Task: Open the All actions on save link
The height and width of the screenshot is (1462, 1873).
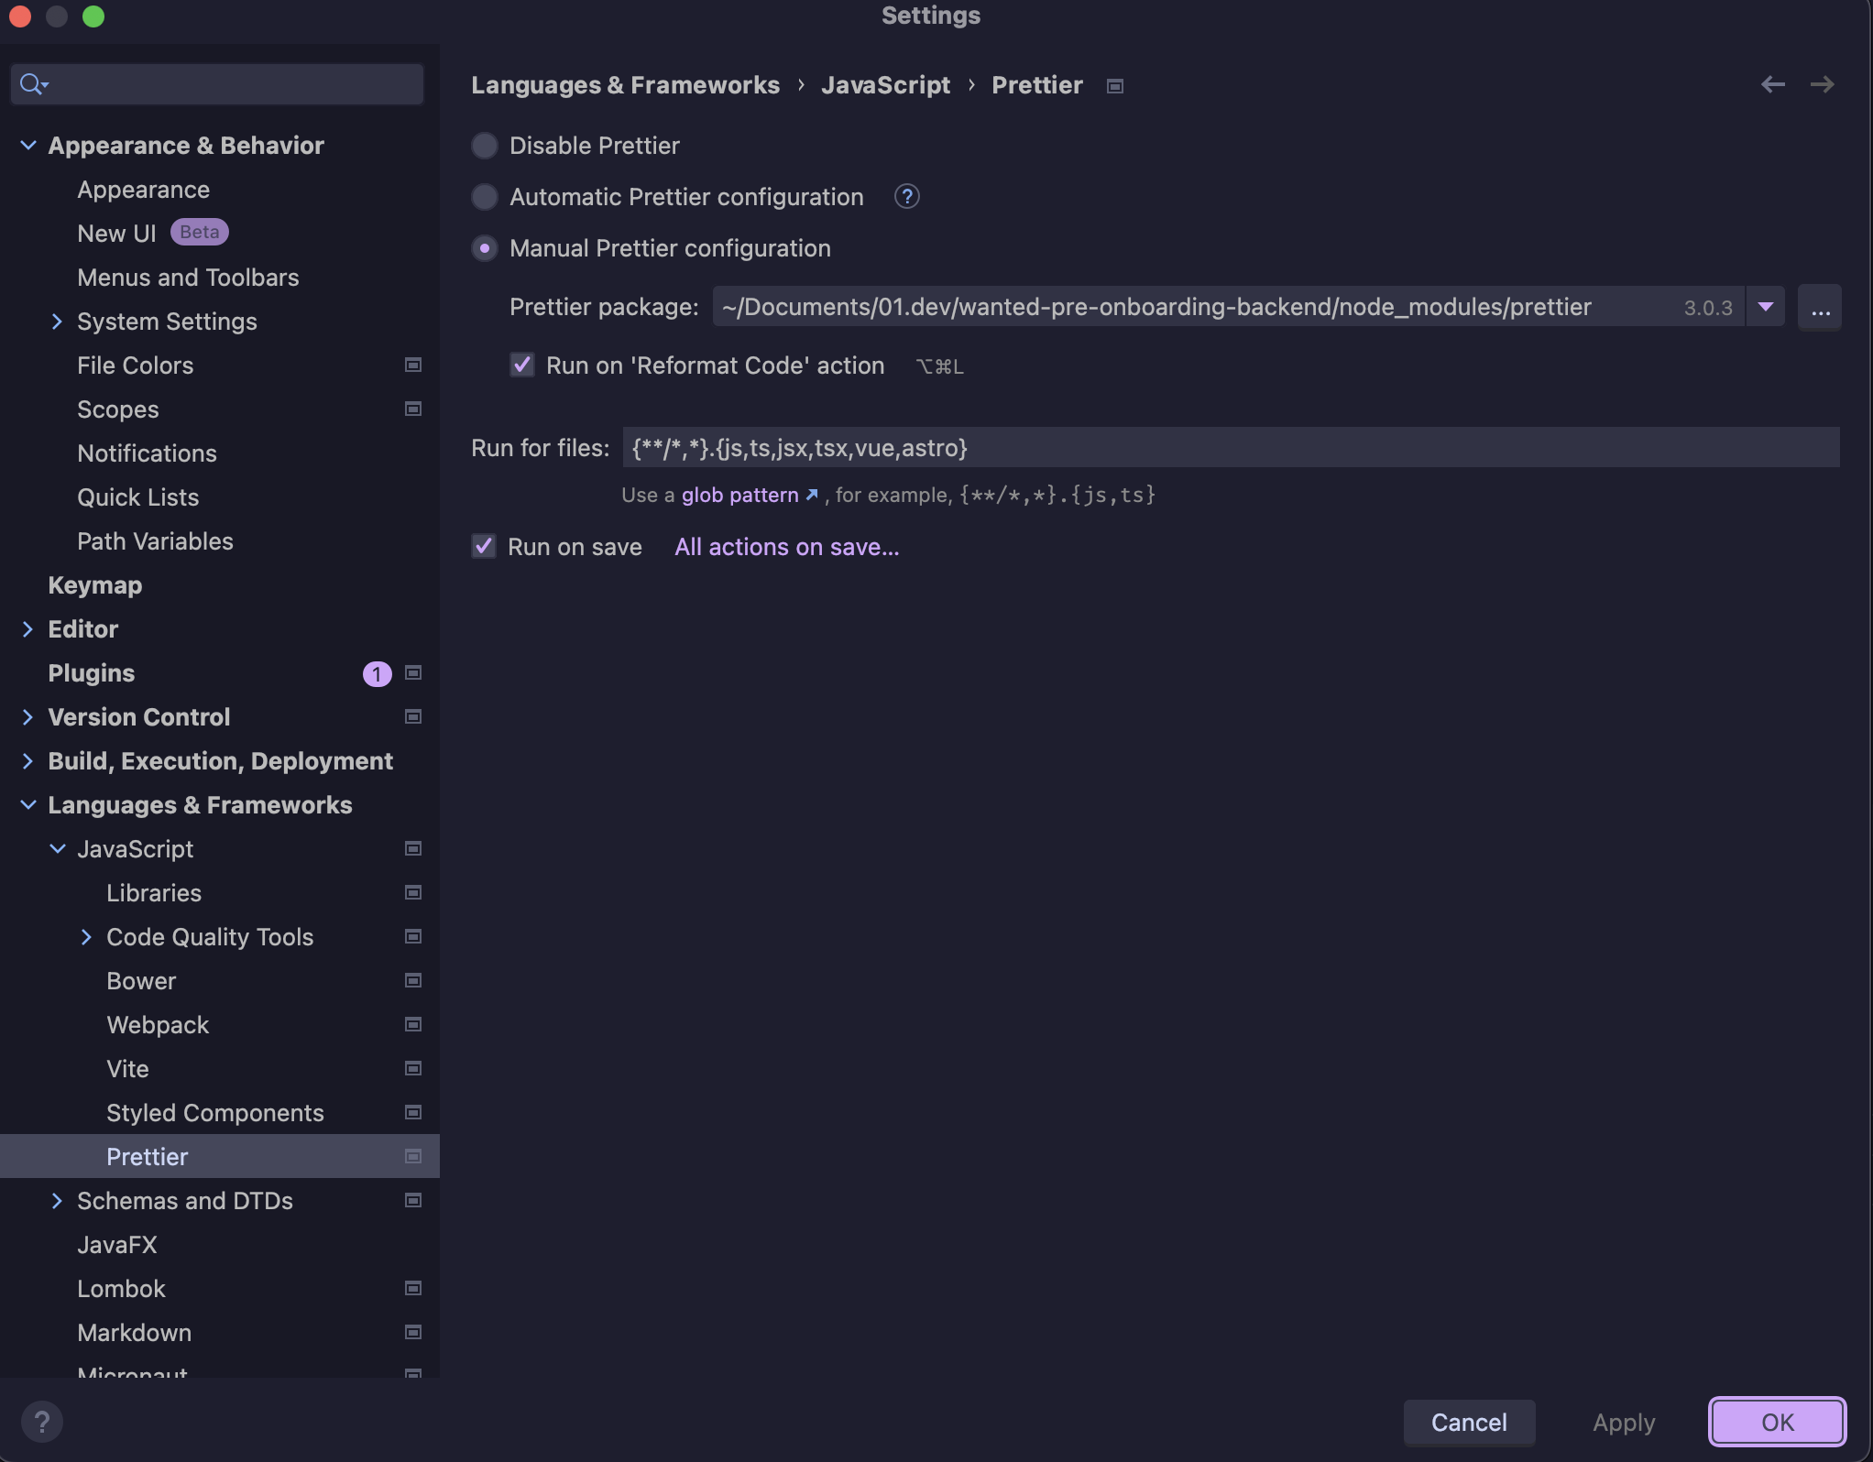Action: (787, 547)
